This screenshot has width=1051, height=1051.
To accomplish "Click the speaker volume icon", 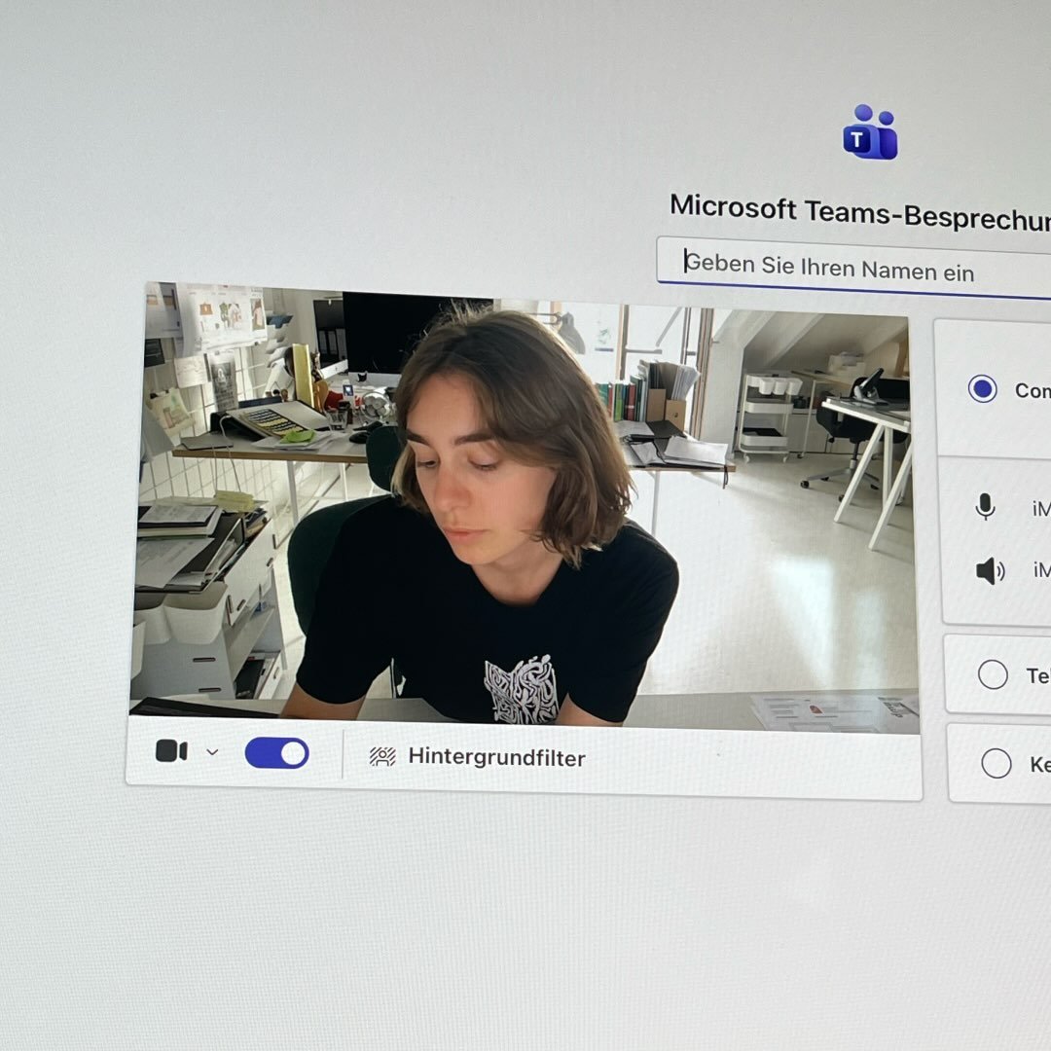I will tap(990, 571).
